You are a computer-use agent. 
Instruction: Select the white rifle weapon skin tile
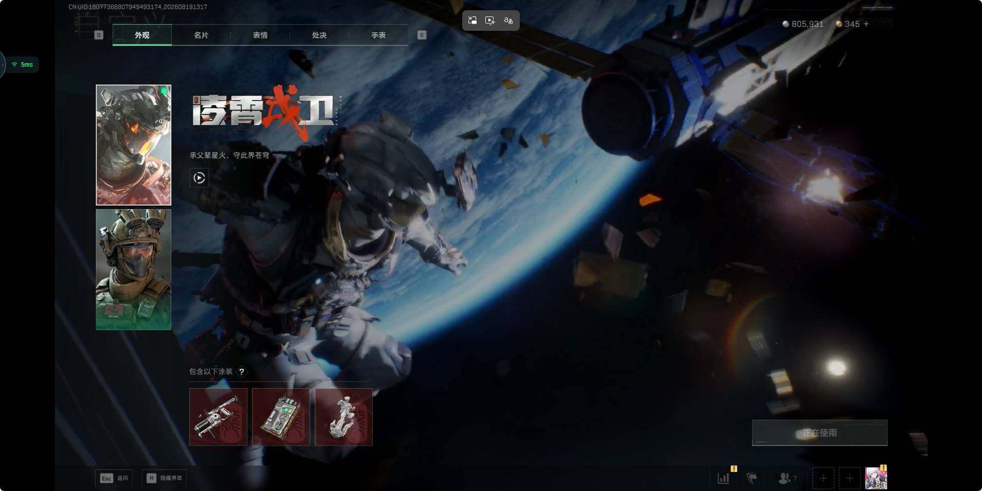(x=218, y=417)
